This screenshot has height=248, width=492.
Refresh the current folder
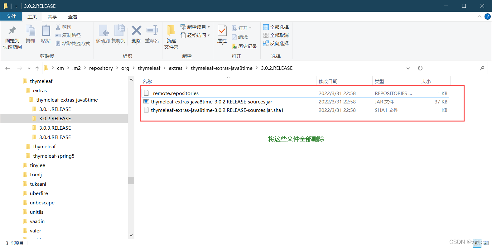420,68
